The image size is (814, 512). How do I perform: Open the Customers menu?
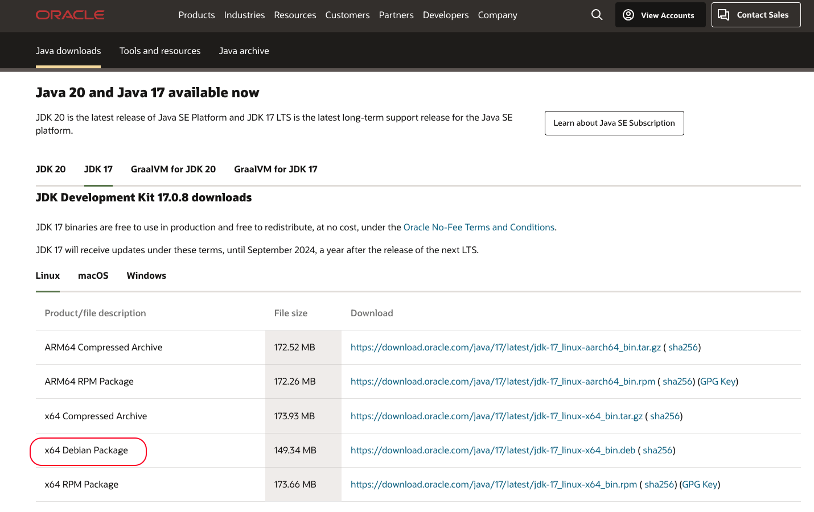pyautogui.click(x=347, y=15)
